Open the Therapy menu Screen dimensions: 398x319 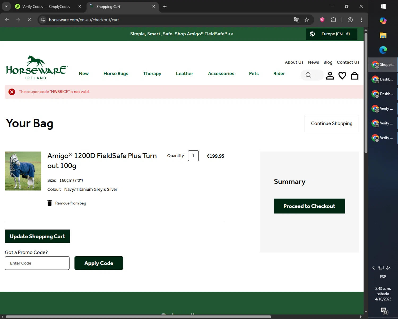(x=152, y=74)
